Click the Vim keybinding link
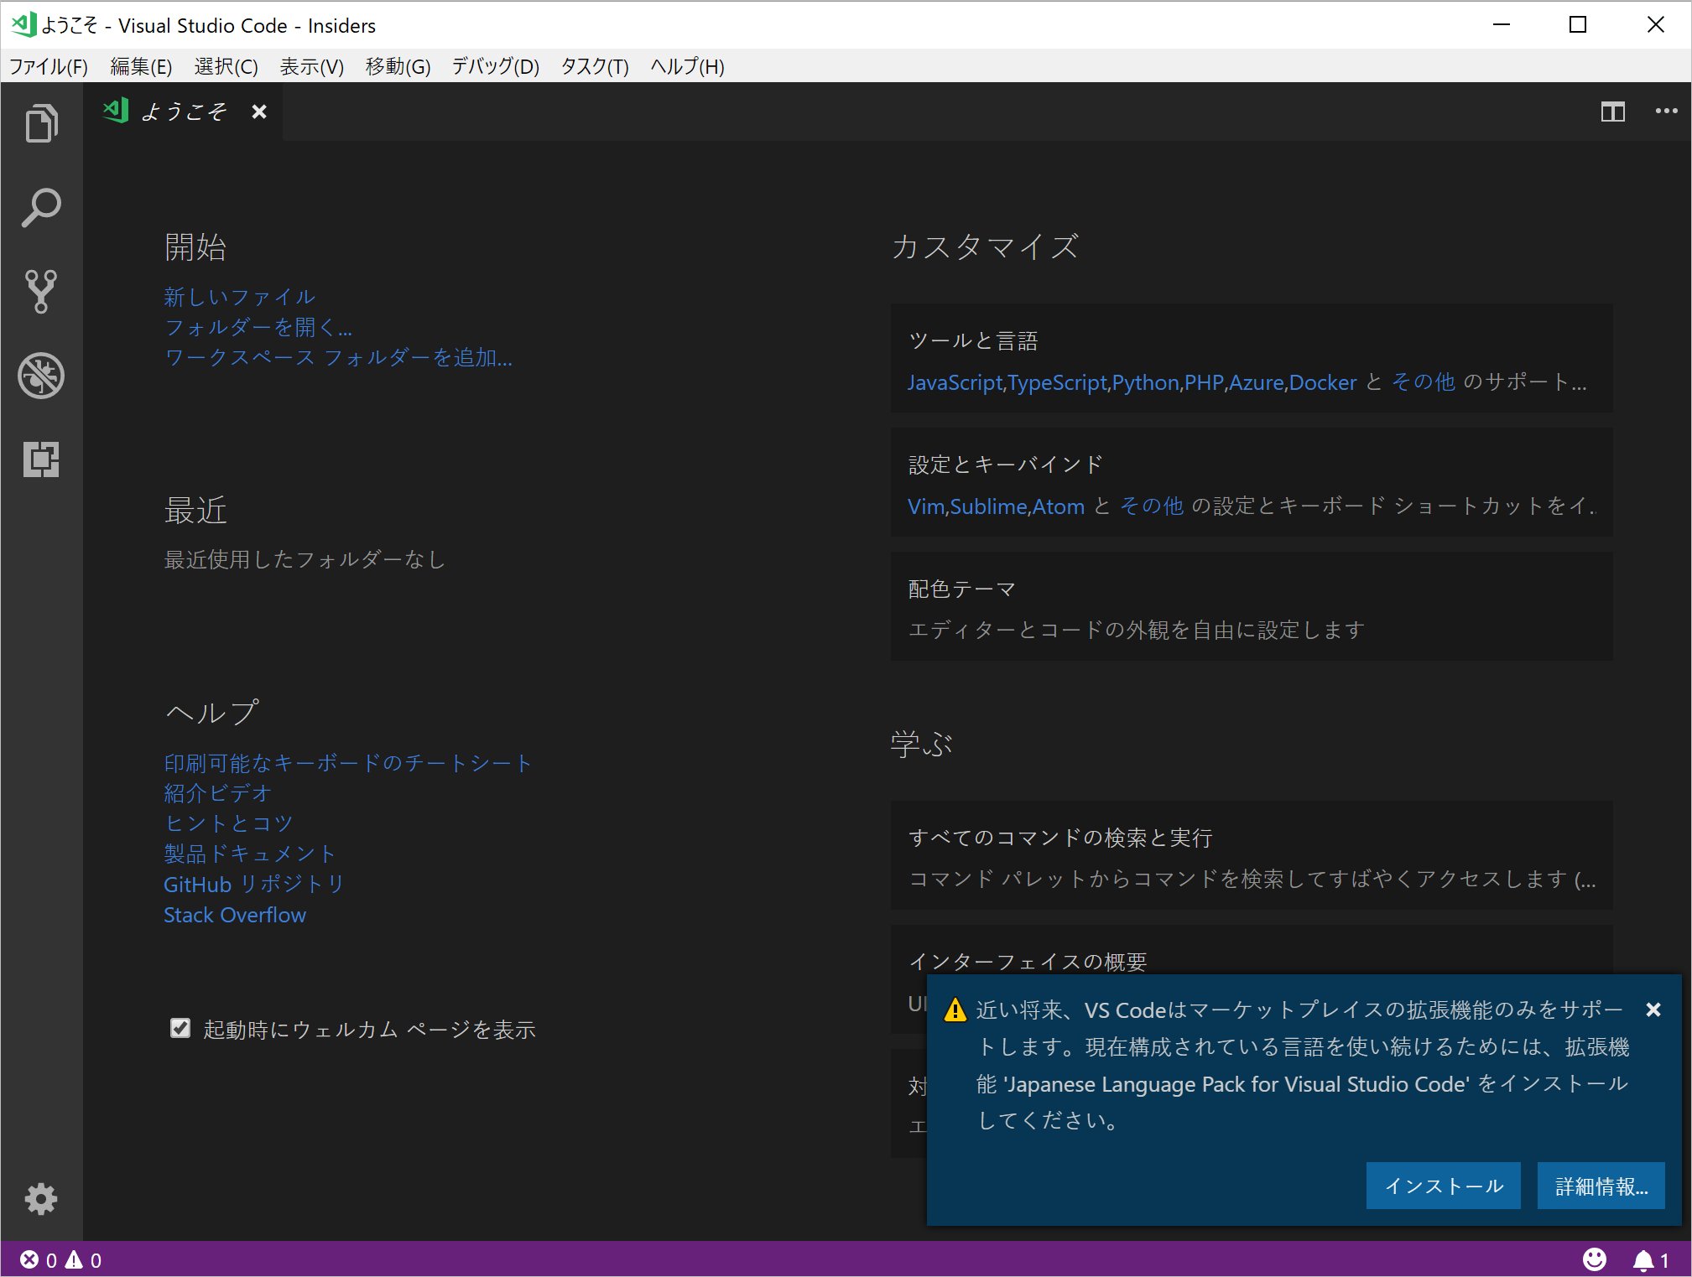This screenshot has width=1692, height=1277. coord(926,506)
